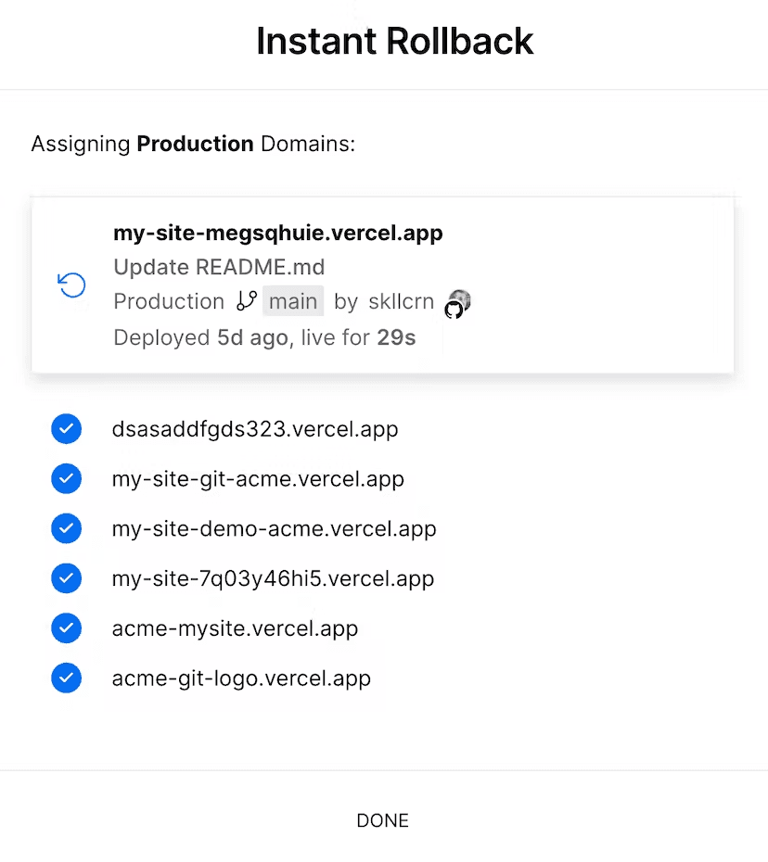This screenshot has height=862, width=768.
Task: Open my-site-megsqhuie.vercel.app deployment link
Action: [x=277, y=233]
